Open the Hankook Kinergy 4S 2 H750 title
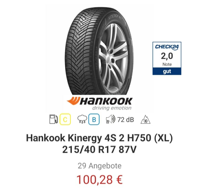Image resolution: width=199 pixels, height=195 pixels. point(99,138)
